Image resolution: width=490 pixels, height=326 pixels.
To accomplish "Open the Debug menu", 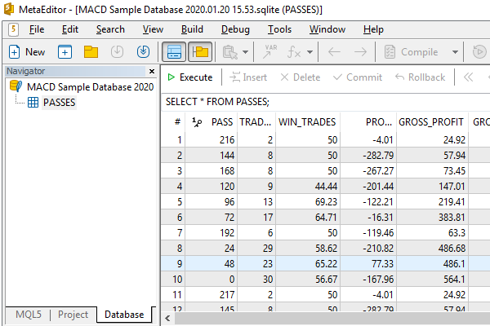I will pos(236,29).
